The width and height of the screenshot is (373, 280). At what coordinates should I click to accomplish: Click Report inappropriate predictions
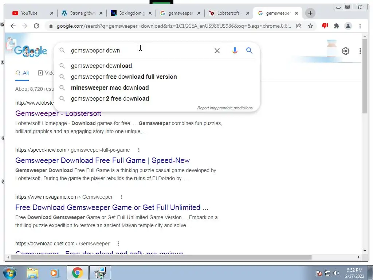[225, 108]
